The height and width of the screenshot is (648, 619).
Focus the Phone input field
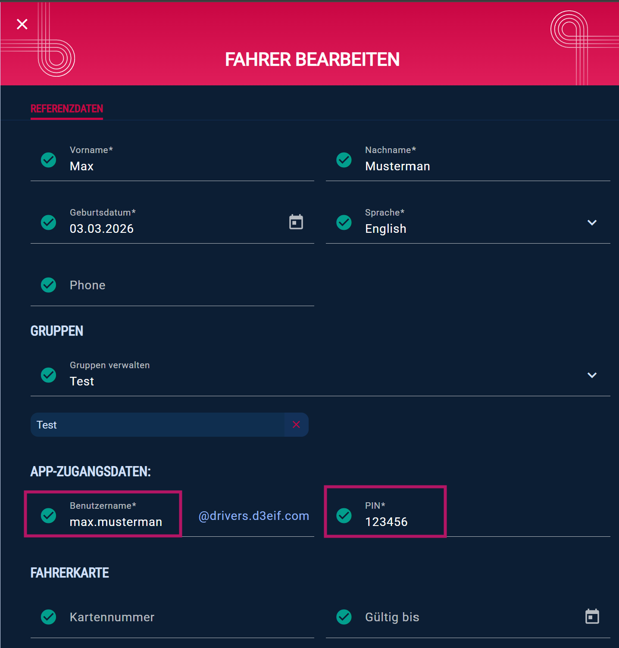(x=172, y=285)
